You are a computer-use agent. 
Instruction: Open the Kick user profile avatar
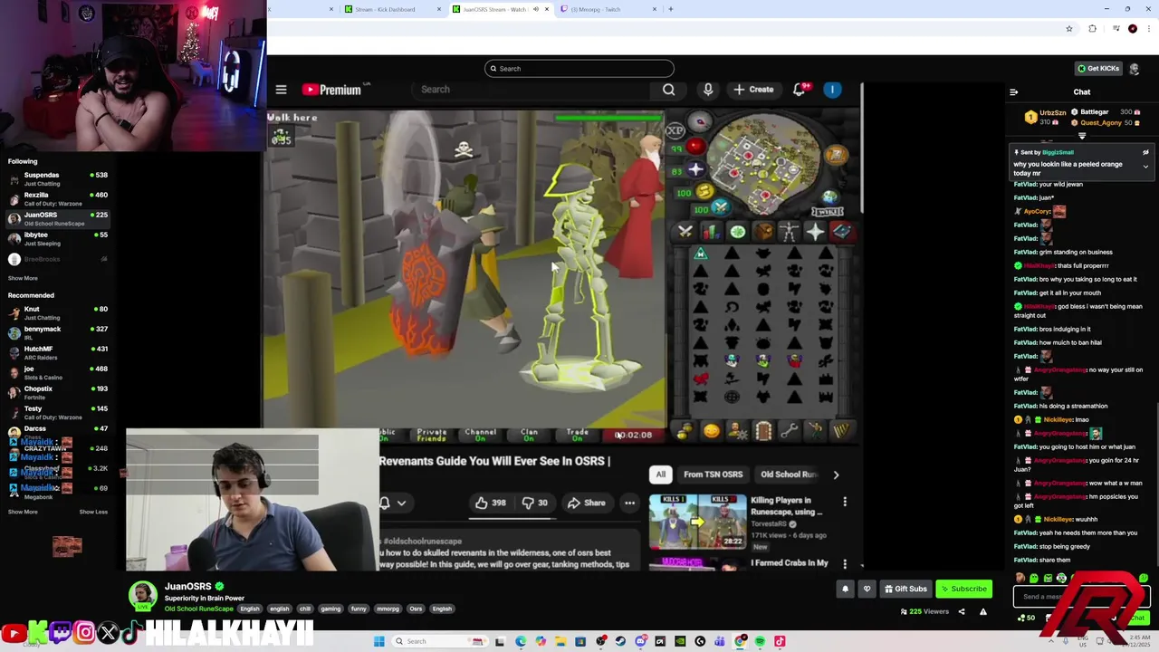(1135, 69)
